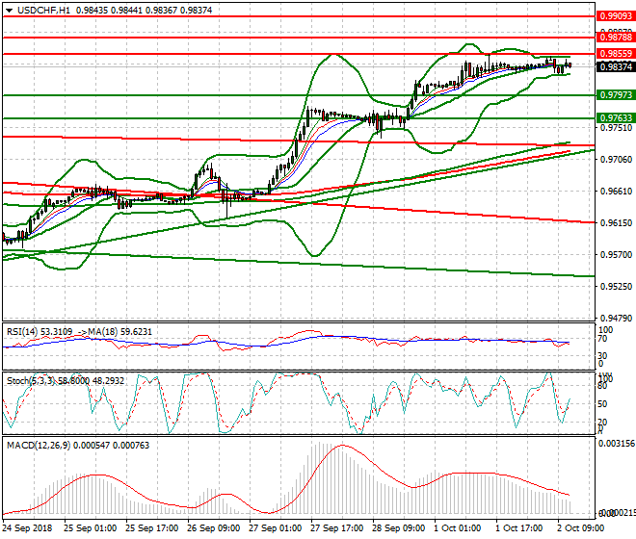The image size is (636, 539).
Task: Click the RSI(14) indicator label
Action: click(x=22, y=332)
